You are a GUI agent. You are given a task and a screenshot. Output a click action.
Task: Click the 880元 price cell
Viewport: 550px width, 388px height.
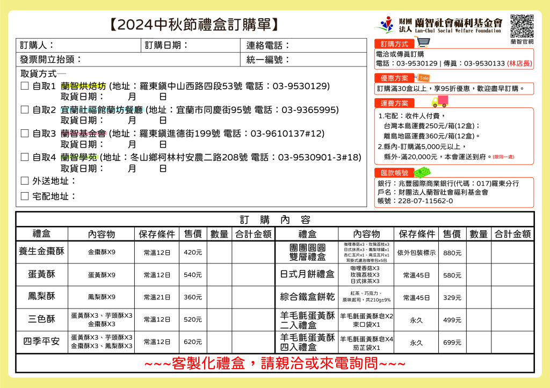tap(452, 253)
